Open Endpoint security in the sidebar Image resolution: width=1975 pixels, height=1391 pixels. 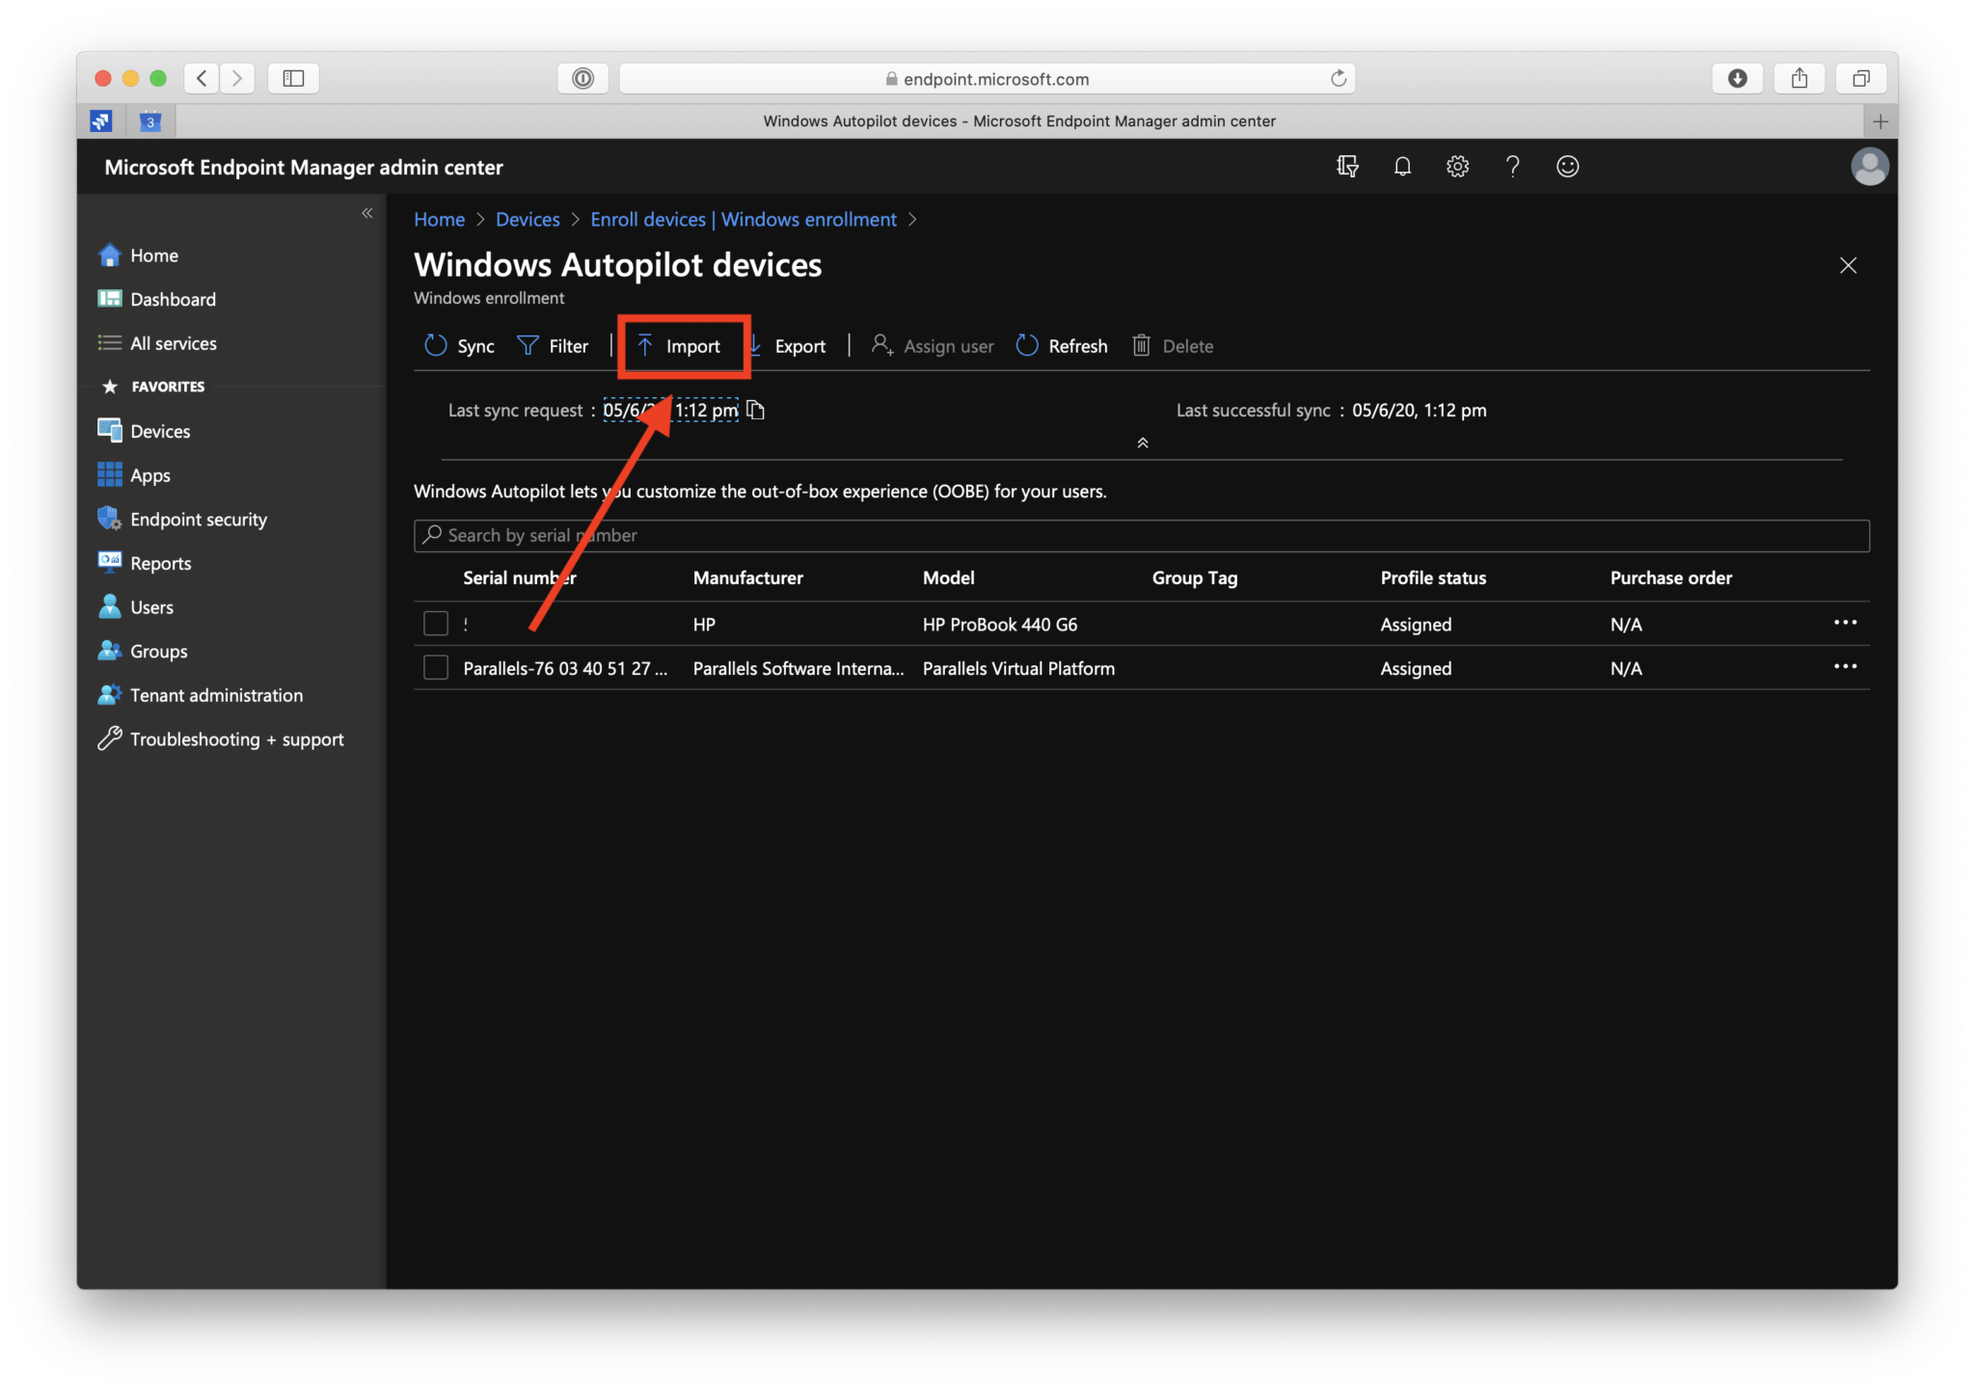click(x=199, y=519)
